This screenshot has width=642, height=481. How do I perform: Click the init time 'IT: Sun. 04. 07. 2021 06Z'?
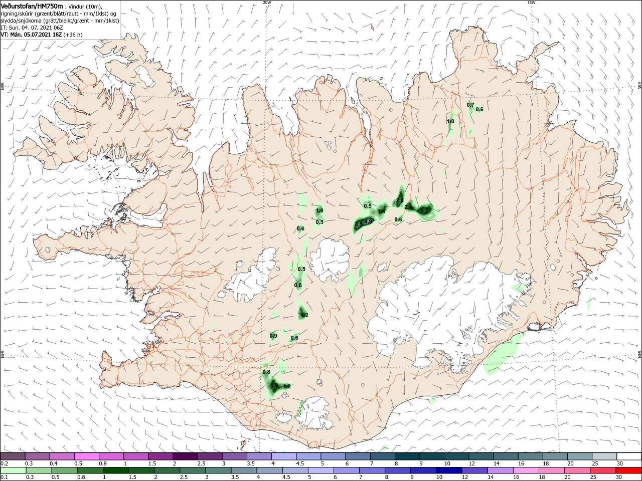(32, 28)
